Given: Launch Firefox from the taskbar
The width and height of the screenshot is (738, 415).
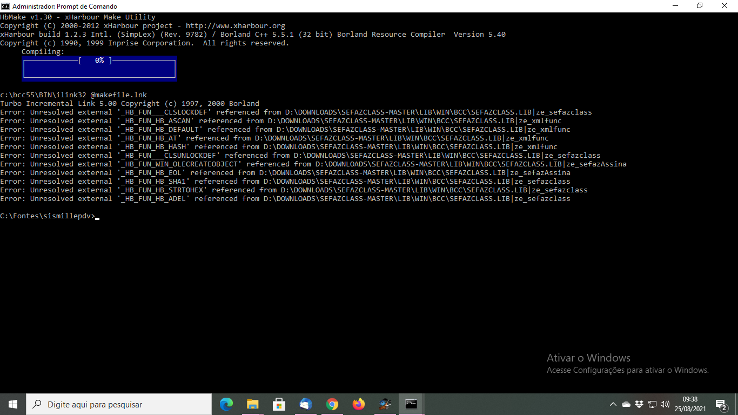Looking at the screenshot, I should (x=358, y=404).
